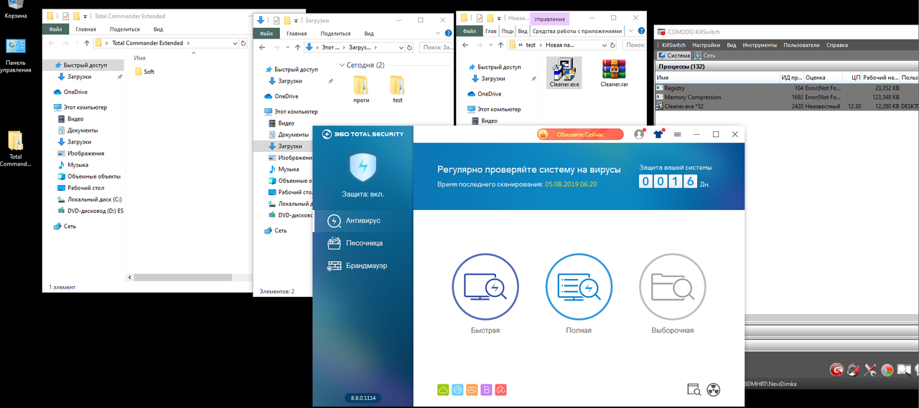This screenshot has height=408, width=919.
Task: Open the Антивирус section in 360
Action: (x=363, y=221)
